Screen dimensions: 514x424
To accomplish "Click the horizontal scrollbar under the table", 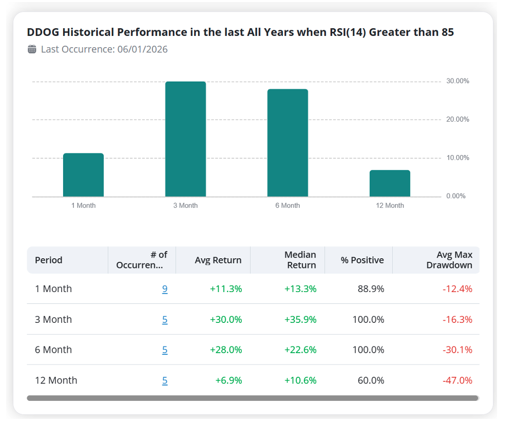I will coord(253,398).
